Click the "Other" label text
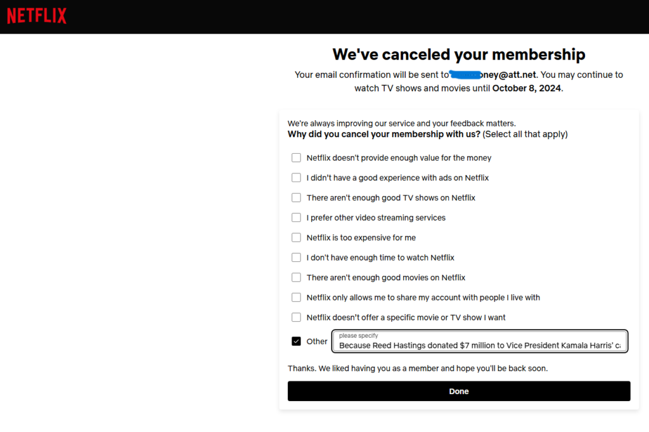Viewport: 649px width, 432px height. point(317,342)
